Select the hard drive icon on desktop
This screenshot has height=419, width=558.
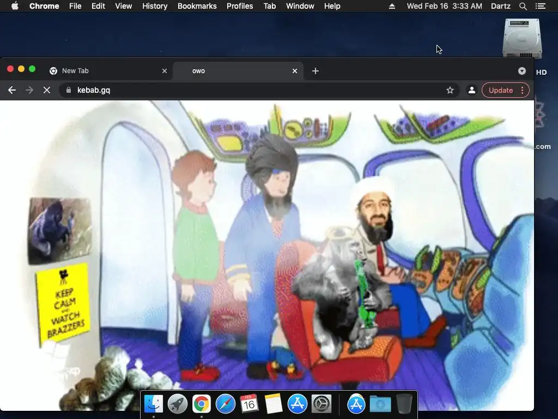coord(523,38)
